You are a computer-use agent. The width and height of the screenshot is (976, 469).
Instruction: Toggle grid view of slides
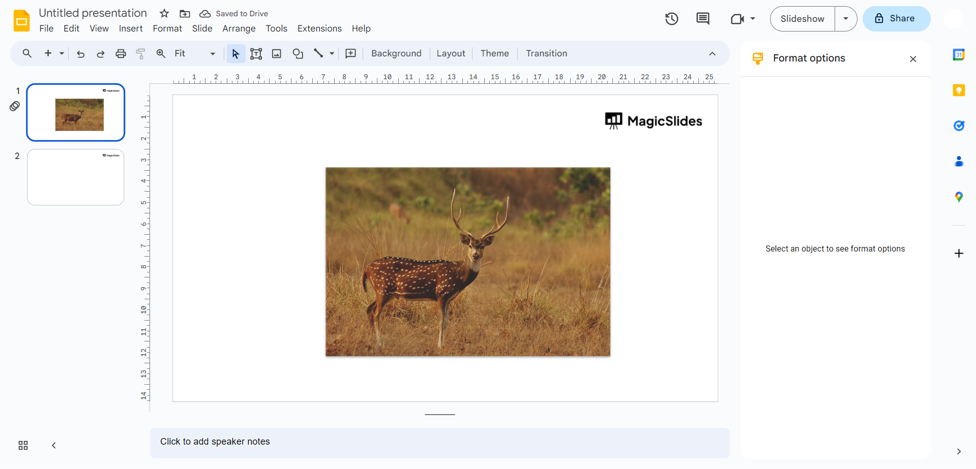click(23, 446)
